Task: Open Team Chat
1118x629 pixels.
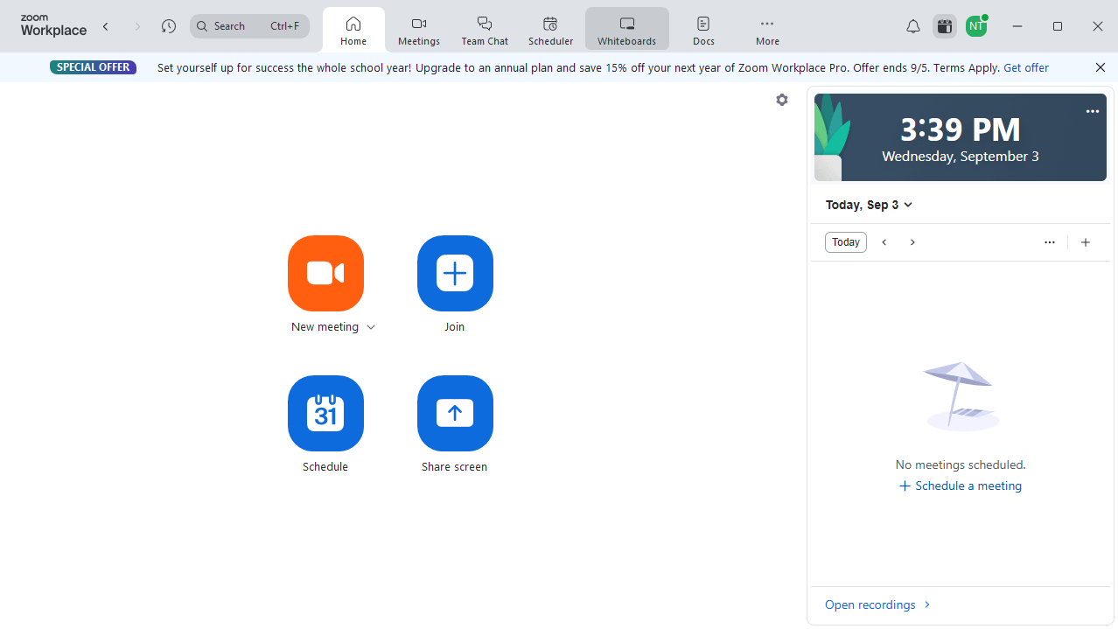Action: [484, 28]
